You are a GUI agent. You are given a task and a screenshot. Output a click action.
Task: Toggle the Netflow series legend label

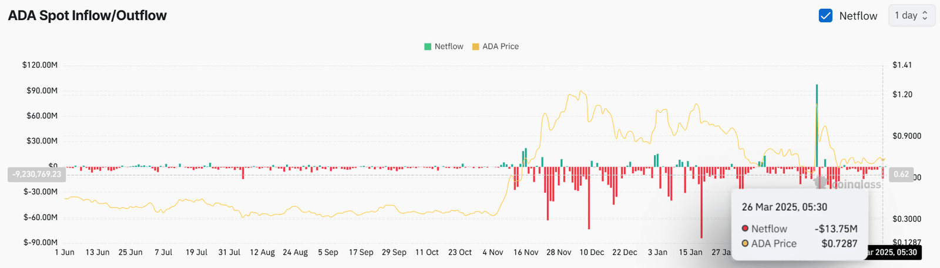(x=449, y=46)
